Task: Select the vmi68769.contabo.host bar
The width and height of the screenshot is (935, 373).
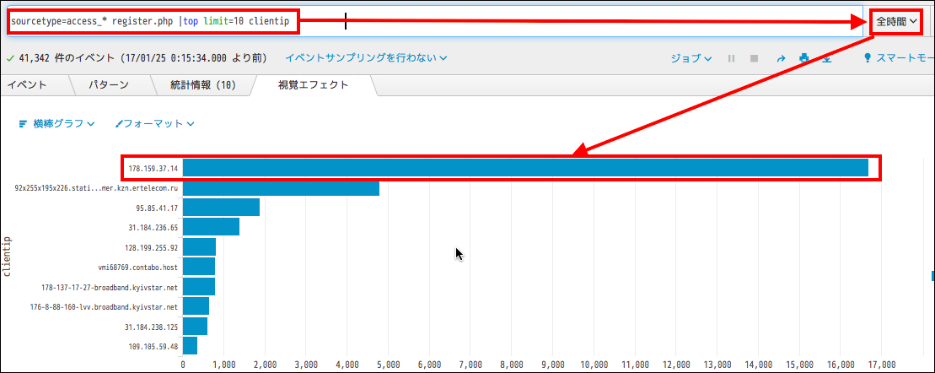Action: coord(199,267)
